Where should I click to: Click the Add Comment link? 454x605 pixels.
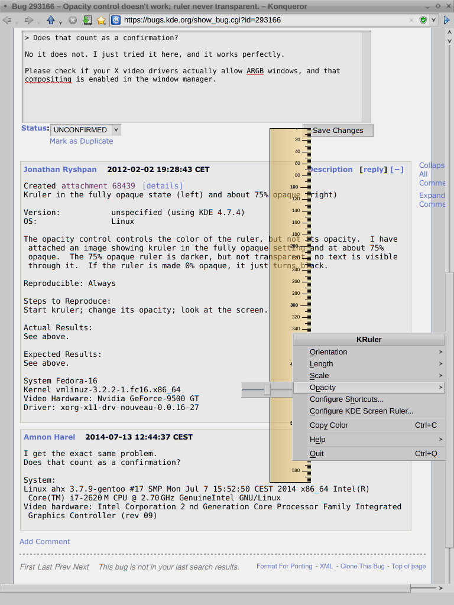pos(45,542)
